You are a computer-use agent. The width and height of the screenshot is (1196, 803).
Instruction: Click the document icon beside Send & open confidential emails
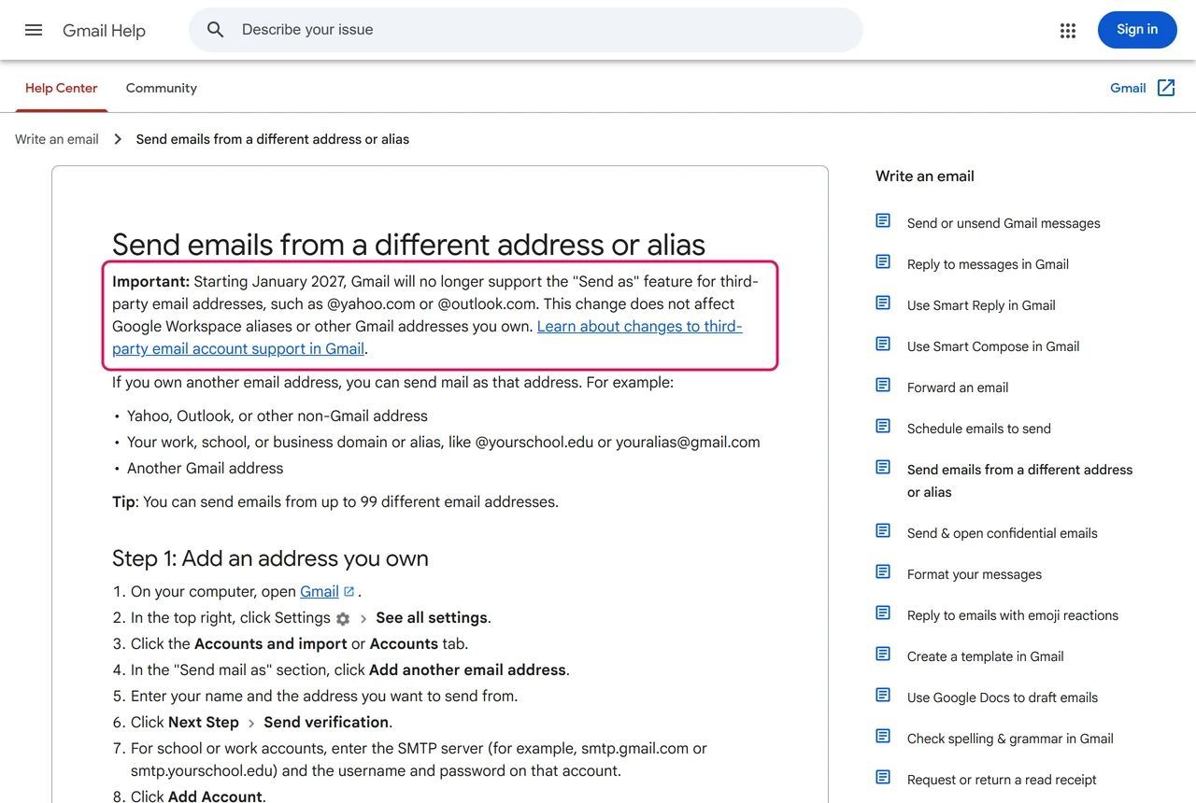click(x=883, y=530)
